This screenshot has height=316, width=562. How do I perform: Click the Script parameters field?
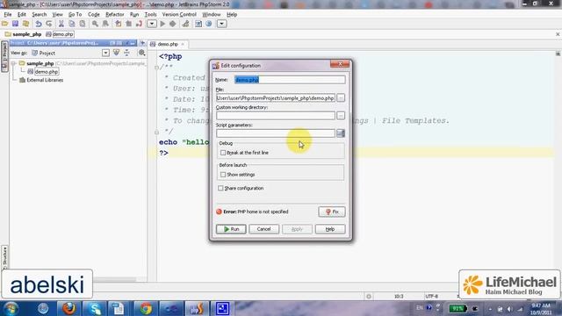tap(275, 133)
